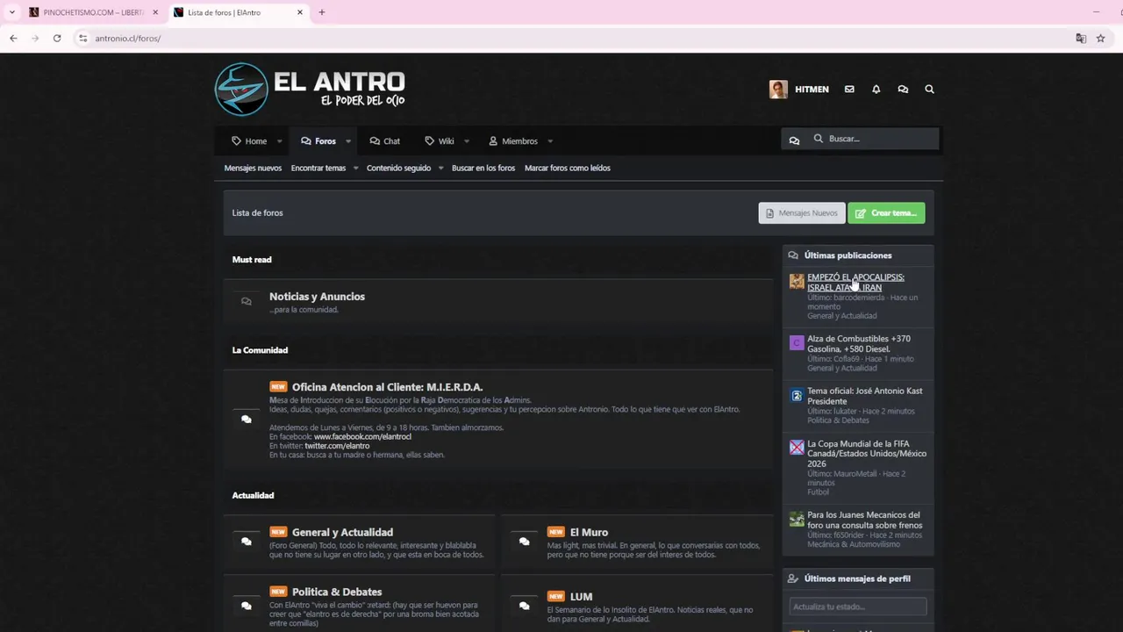Screen dimensions: 1123x632
Task: Open the conversations chat icon near HITMEN
Action: click(x=903, y=90)
